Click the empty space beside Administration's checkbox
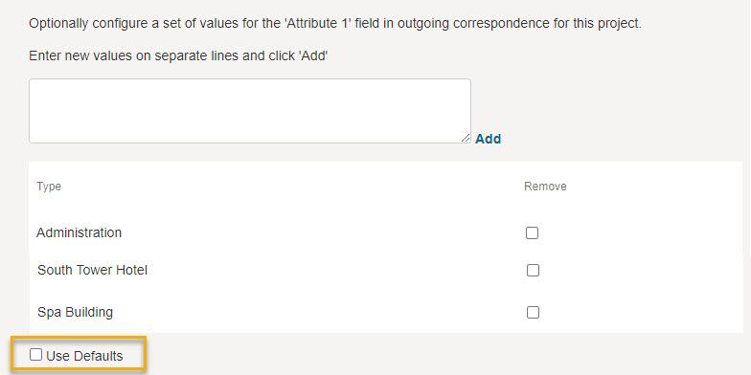Image resolution: width=751 pixels, height=375 pixels. tap(640, 233)
